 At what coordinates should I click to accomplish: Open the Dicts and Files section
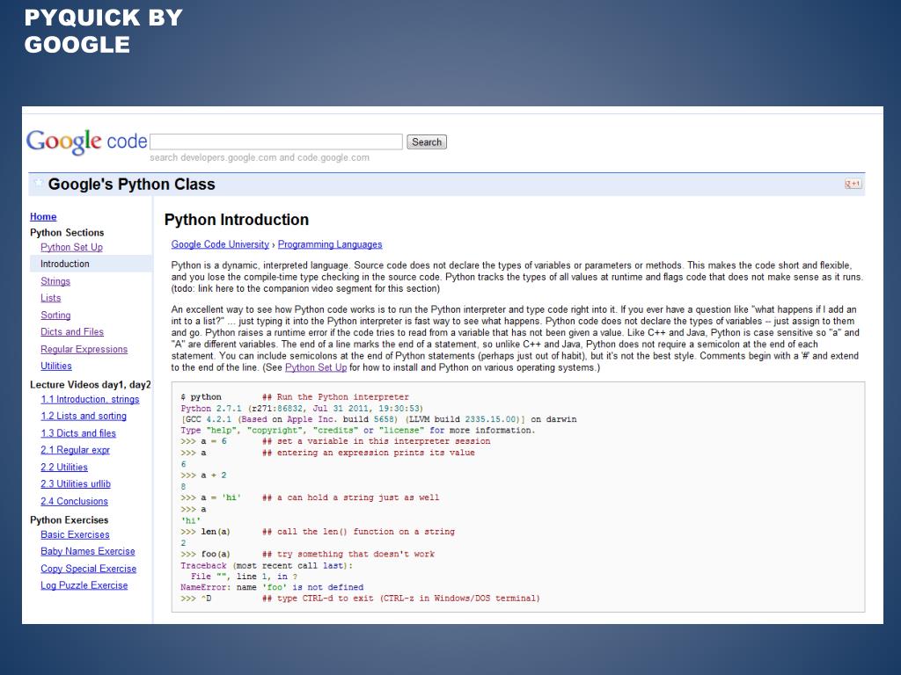coord(72,331)
